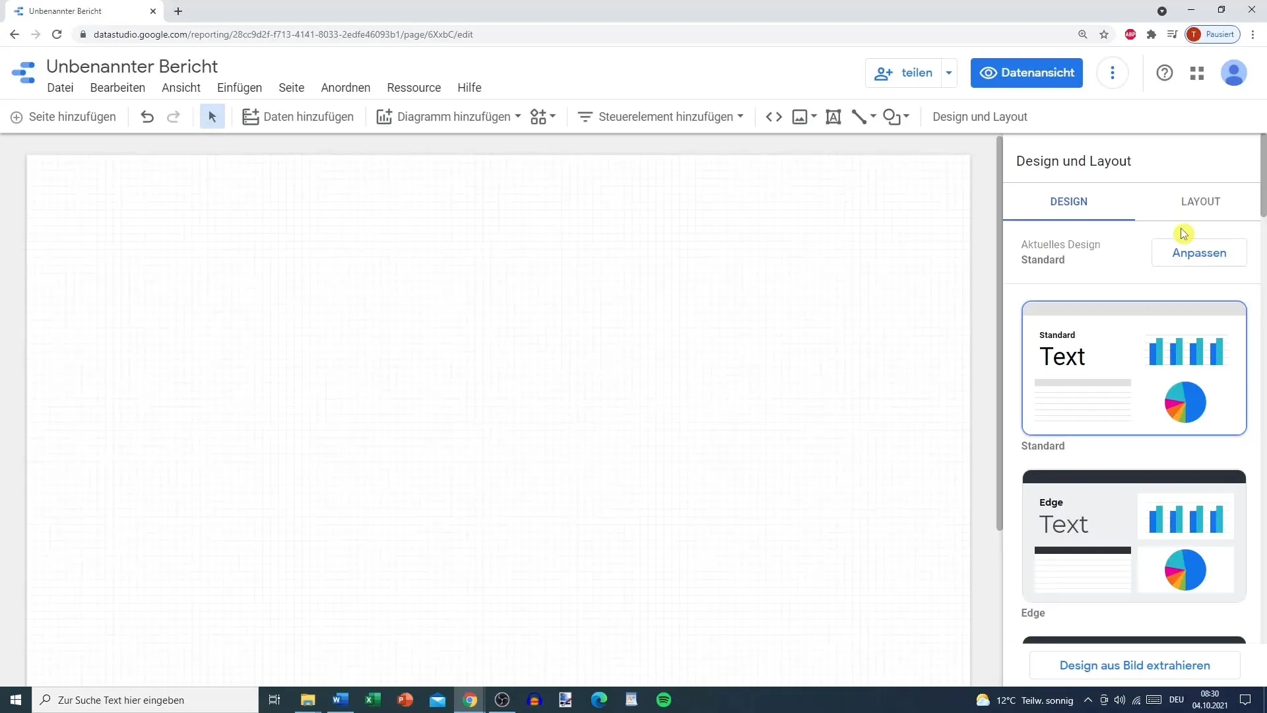Click the undo arrow icon
The height and width of the screenshot is (713, 1267).
click(x=147, y=117)
